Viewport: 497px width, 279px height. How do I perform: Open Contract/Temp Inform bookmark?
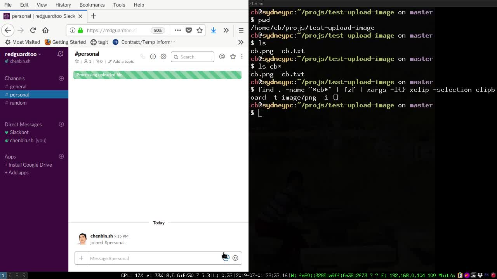pyautogui.click(x=144, y=42)
